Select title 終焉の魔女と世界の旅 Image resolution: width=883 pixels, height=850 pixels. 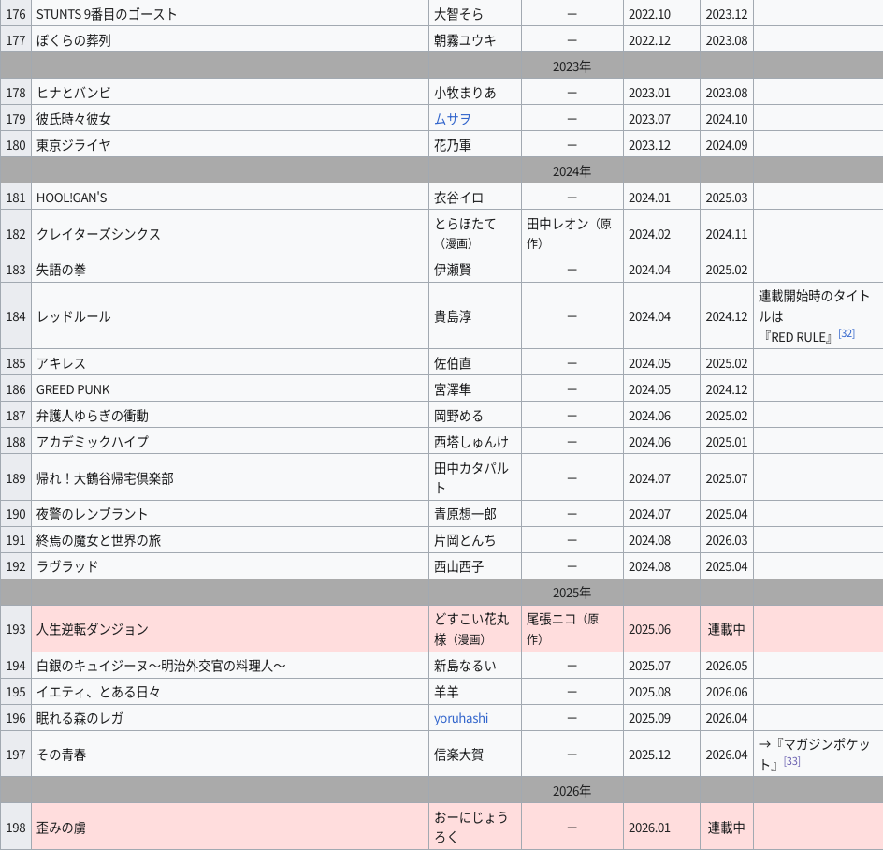[x=98, y=540]
